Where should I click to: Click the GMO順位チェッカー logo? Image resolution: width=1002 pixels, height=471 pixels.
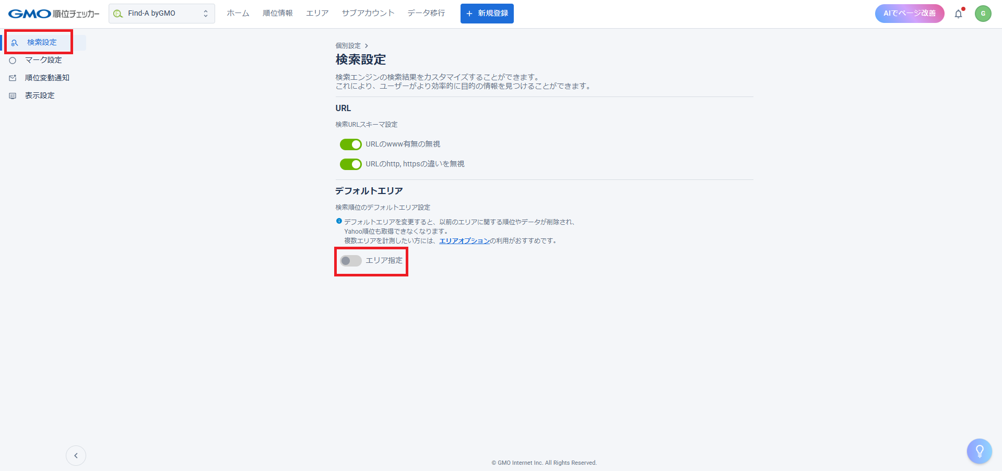tap(54, 14)
